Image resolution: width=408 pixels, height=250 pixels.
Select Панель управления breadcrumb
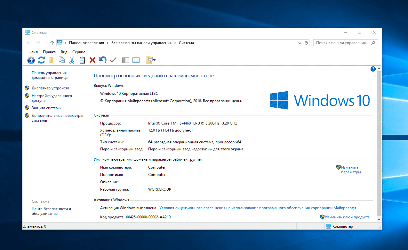pyautogui.click(x=86, y=43)
